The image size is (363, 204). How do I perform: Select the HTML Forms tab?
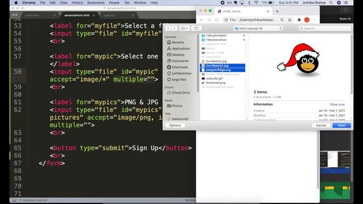pos(243,11)
